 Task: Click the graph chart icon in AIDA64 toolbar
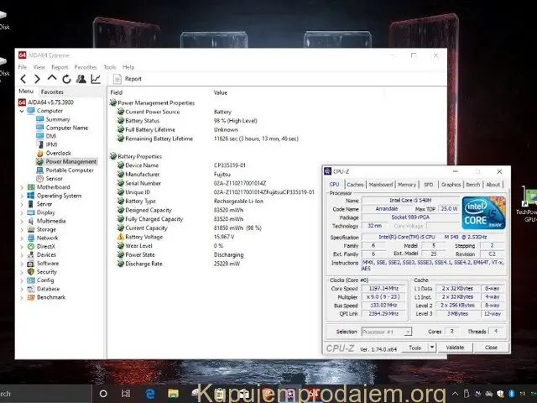coord(96,79)
